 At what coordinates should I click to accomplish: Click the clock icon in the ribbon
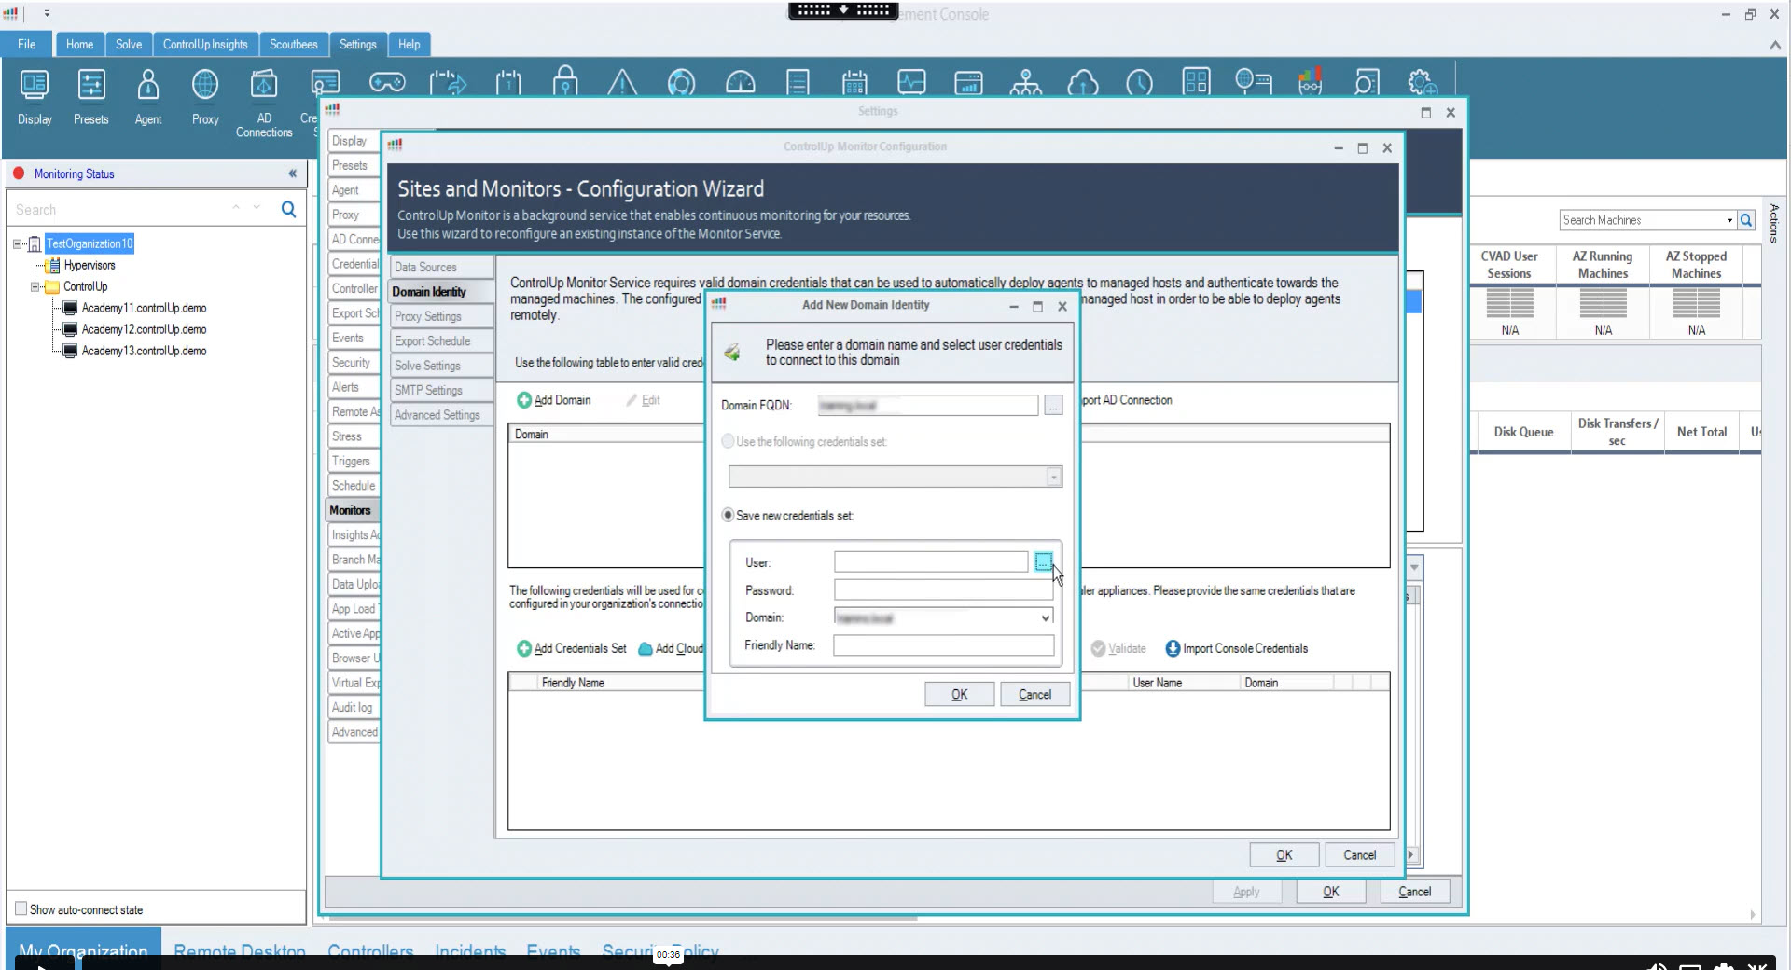(x=1139, y=83)
